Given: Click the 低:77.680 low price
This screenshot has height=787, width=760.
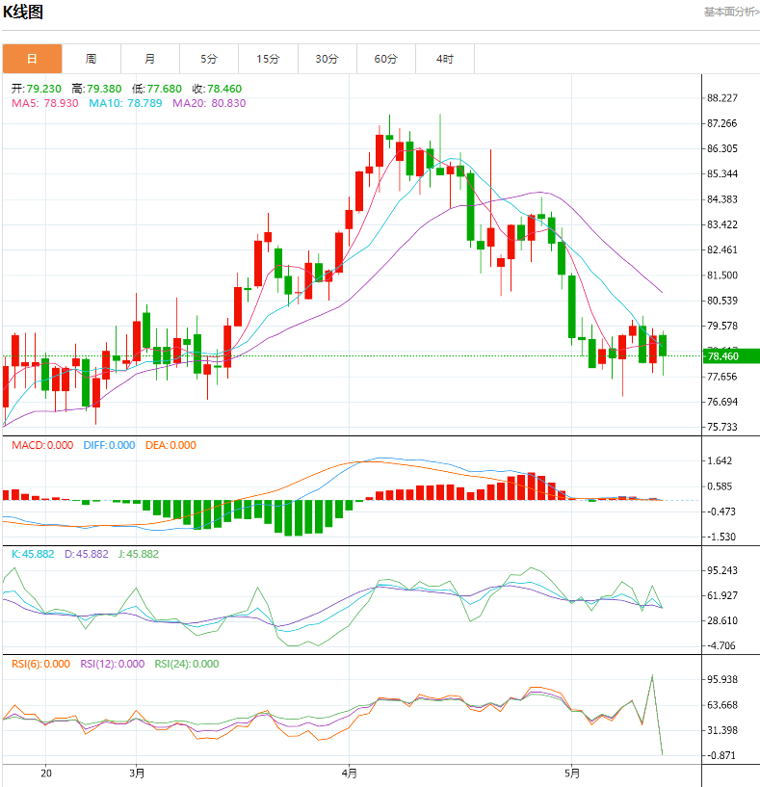Looking at the screenshot, I should click(157, 89).
